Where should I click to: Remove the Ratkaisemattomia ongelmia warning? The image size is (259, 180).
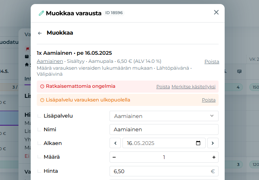pos(163,87)
